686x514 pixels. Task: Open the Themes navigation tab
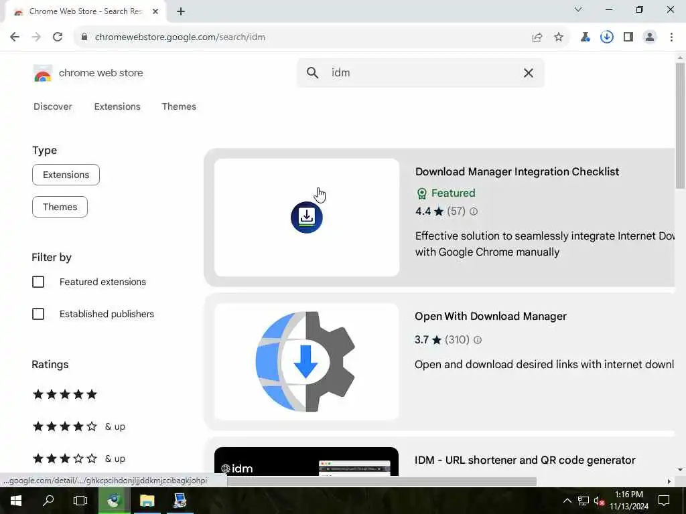pos(179,106)
